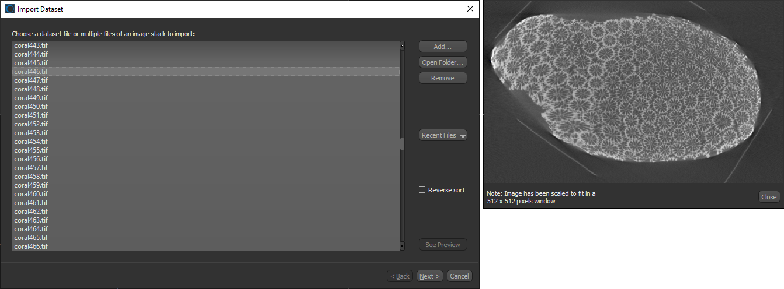Select coral460.tif file entry
Viewport: 784px width, 289px height.
click(x=31, y=194)
